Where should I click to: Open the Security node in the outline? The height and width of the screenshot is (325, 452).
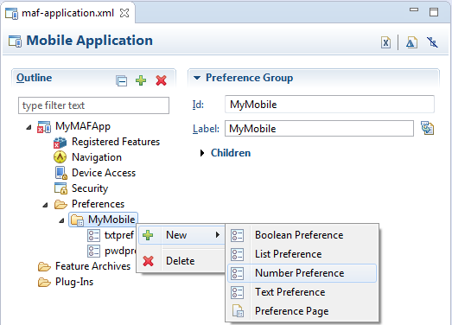pos(90,188)
